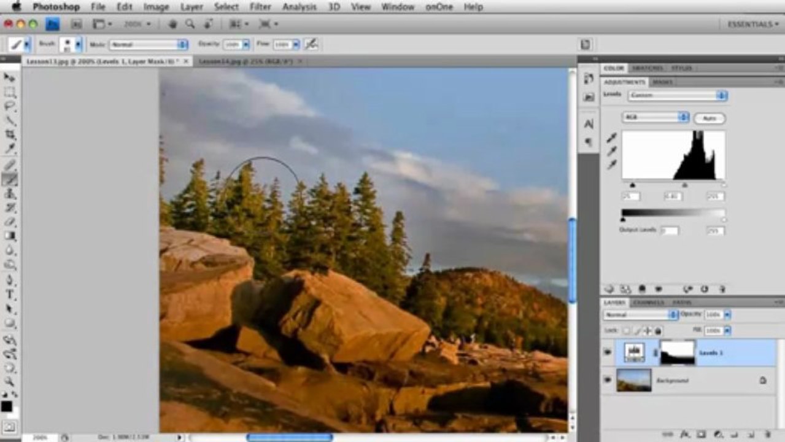
Task: Open the Analysis menu
Action: point(301,7)
